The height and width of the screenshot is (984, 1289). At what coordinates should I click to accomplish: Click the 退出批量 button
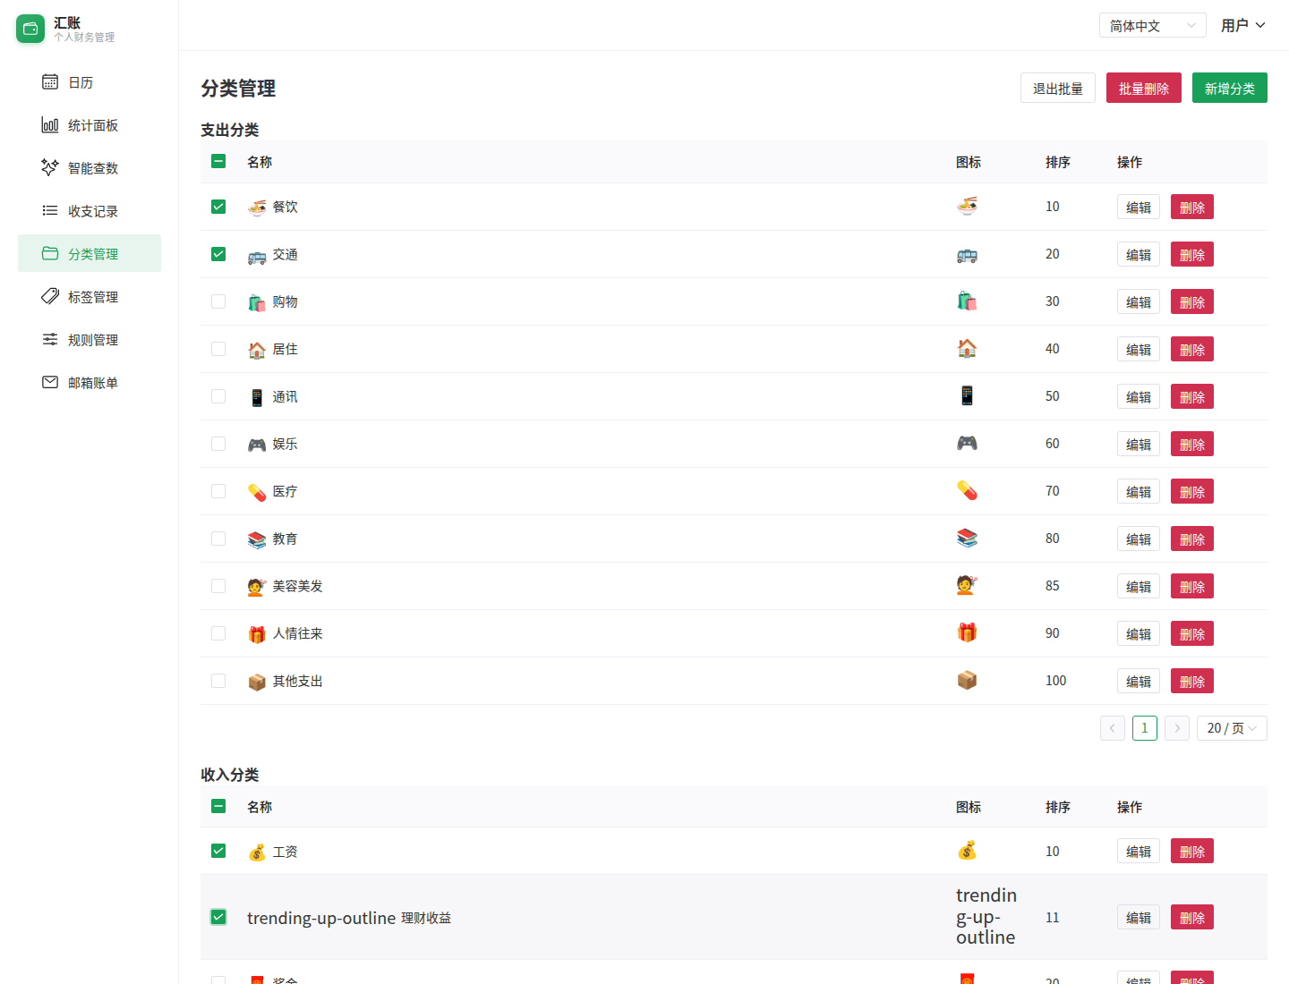[x=1058, y=88]
